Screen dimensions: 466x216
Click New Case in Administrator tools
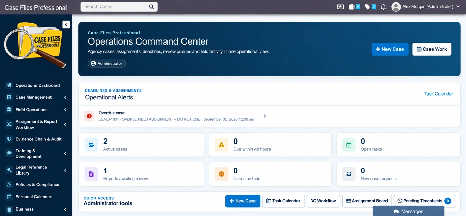click(x=243, y=201)
